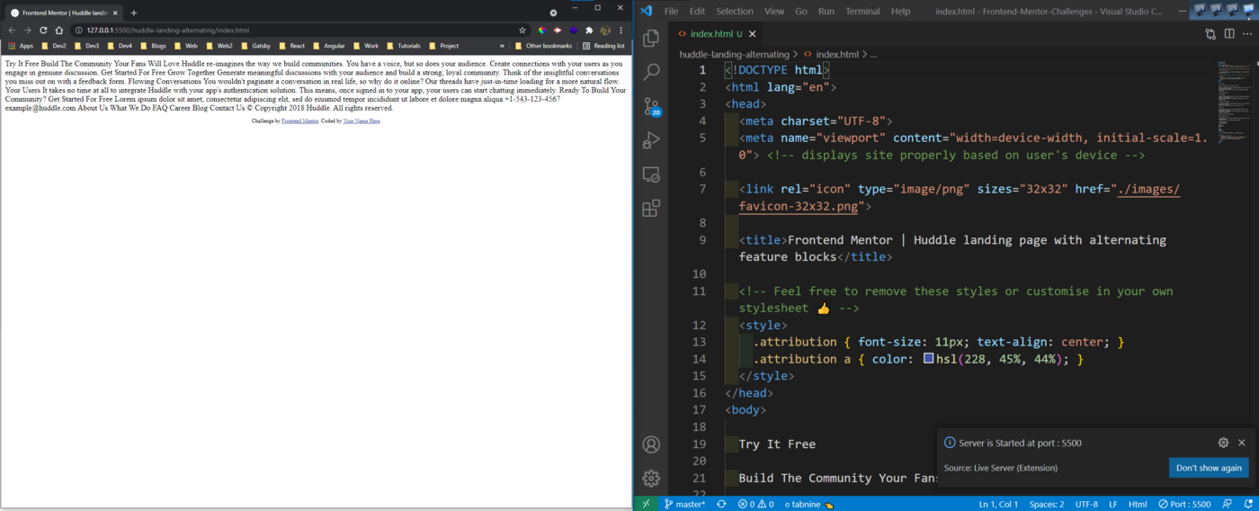Screen dimensions: 1259x511
Task: Open the Accounts menu icon
Action: click(x=652, y=444)
